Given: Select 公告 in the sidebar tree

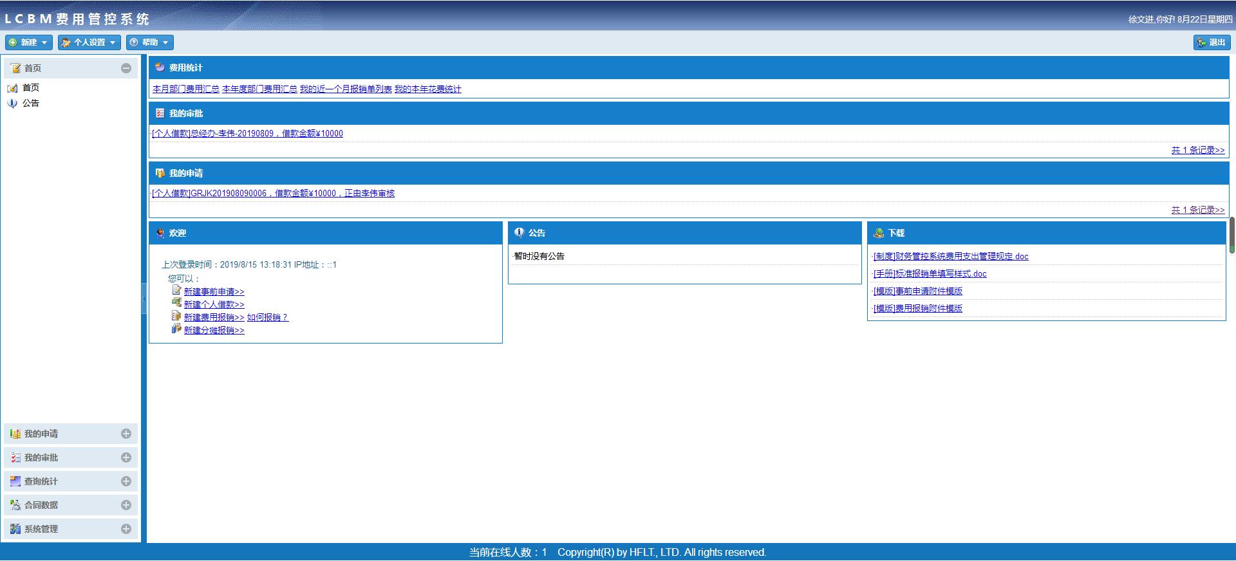Looking at the screenshot, I should pyautogui.click(x=30, y=103).
